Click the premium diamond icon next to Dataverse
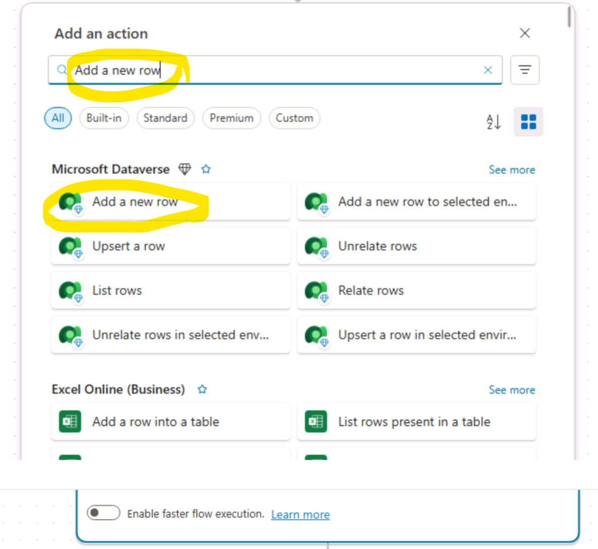The width and height of the screenshot is (598, 549). click(185, 169)
